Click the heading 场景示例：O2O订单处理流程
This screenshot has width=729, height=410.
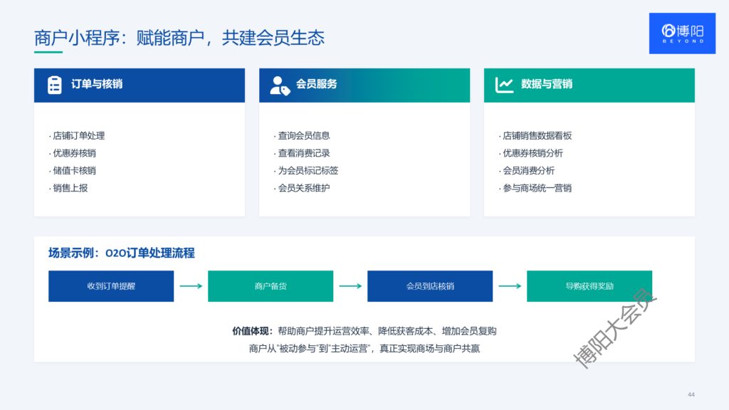[x=121, y=253]
